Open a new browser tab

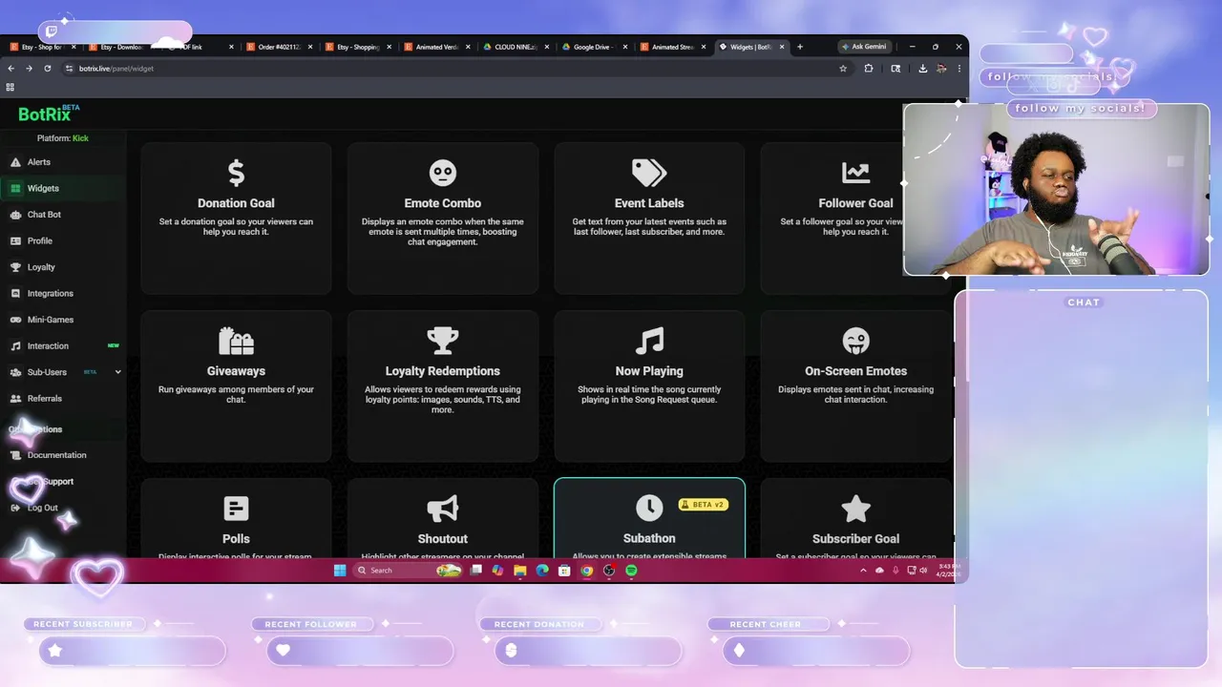click(x=800, y=47)
